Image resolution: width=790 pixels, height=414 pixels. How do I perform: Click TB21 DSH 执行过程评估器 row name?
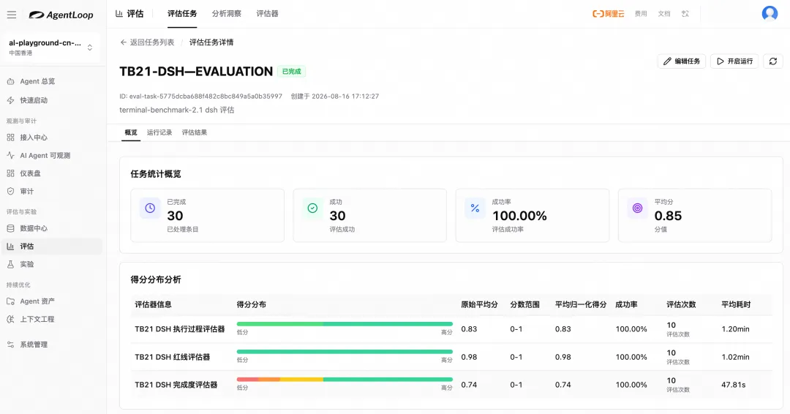(180, 329)
